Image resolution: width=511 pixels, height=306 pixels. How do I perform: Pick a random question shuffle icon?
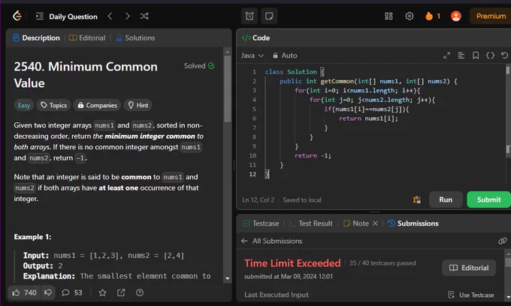point(144,16)
